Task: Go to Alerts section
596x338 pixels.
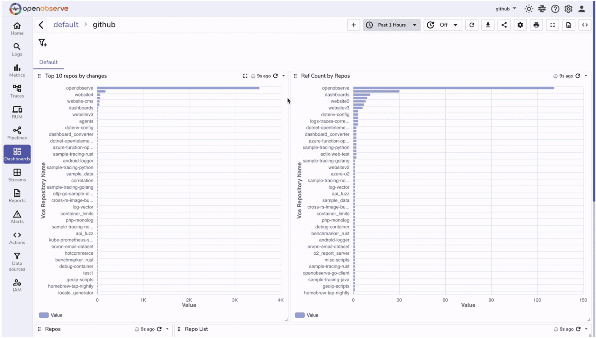Action: tap(17, 216)
